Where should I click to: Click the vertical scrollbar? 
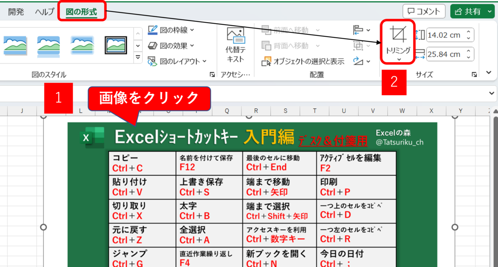click(495, 192)
